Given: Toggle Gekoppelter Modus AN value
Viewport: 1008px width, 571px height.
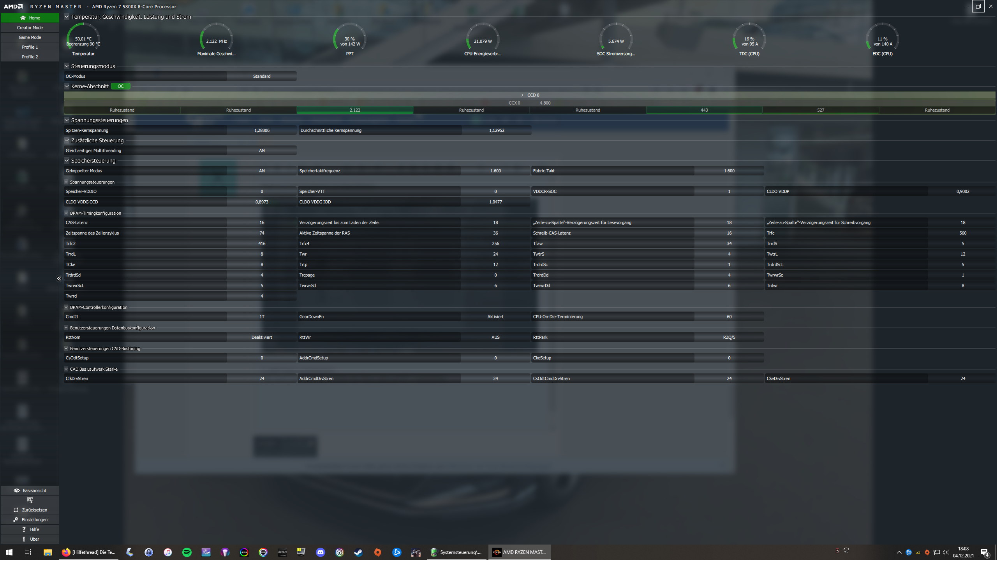Looking at the screenshot, I should point(261,171).
